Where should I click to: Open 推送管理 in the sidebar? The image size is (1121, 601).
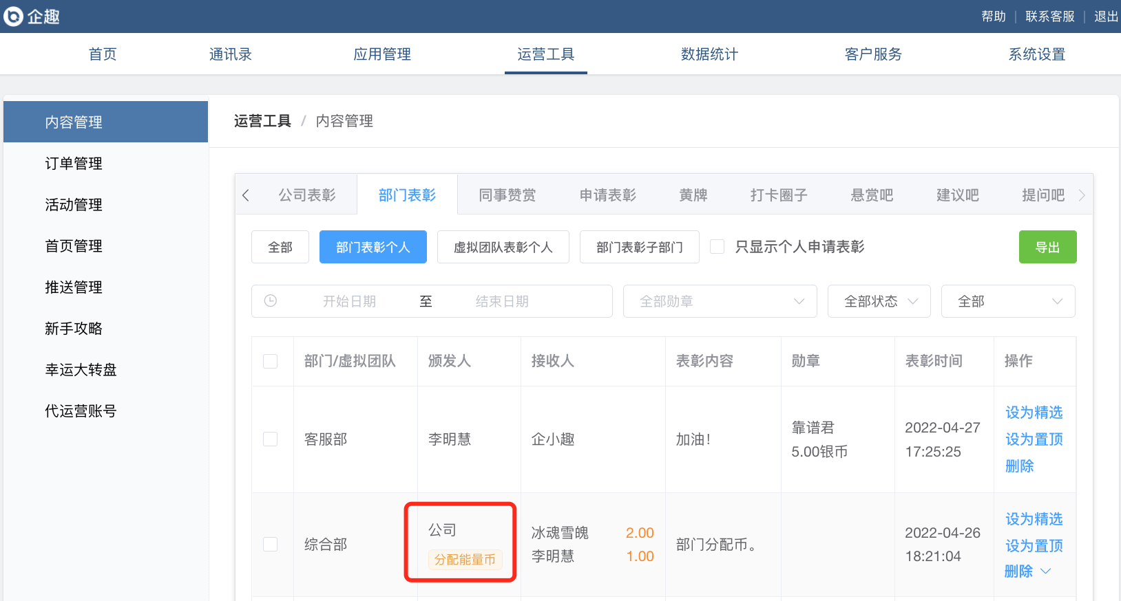(105, 287)
